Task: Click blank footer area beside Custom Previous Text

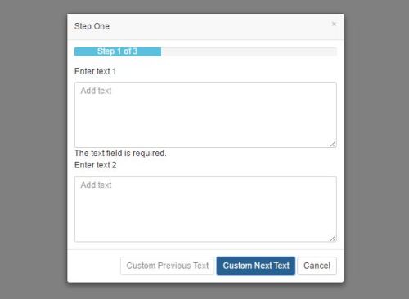Action: coord(94,266)
